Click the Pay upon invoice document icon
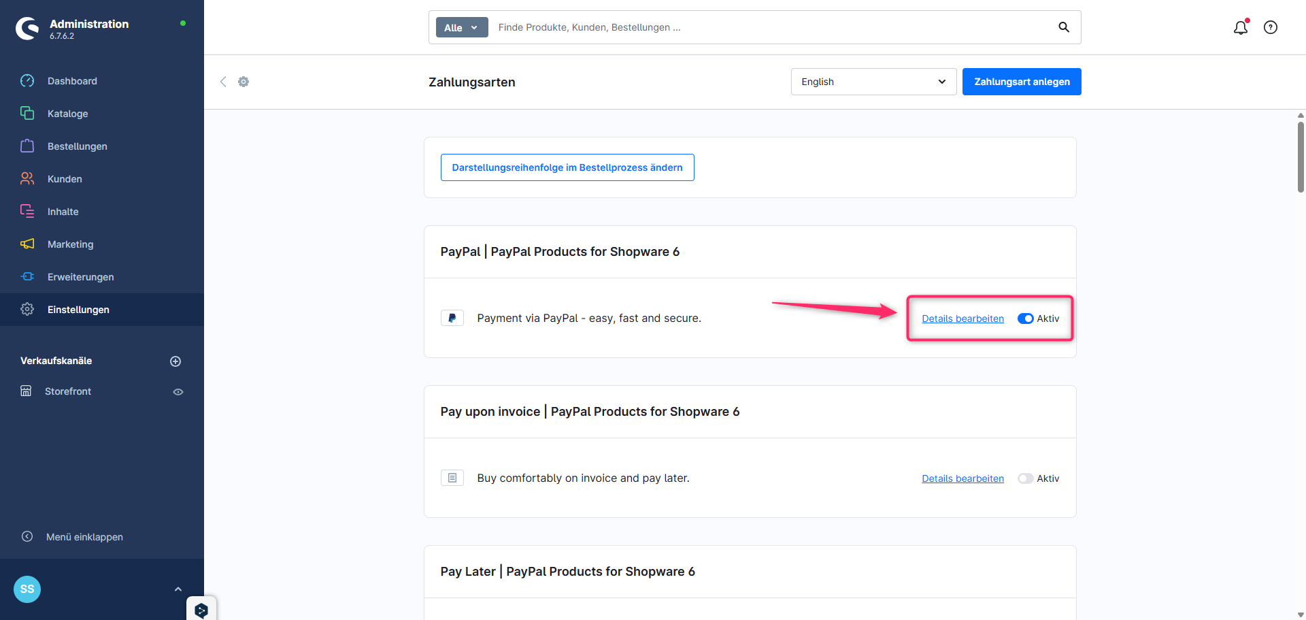Screen dimensions: 1306x620 452,478
